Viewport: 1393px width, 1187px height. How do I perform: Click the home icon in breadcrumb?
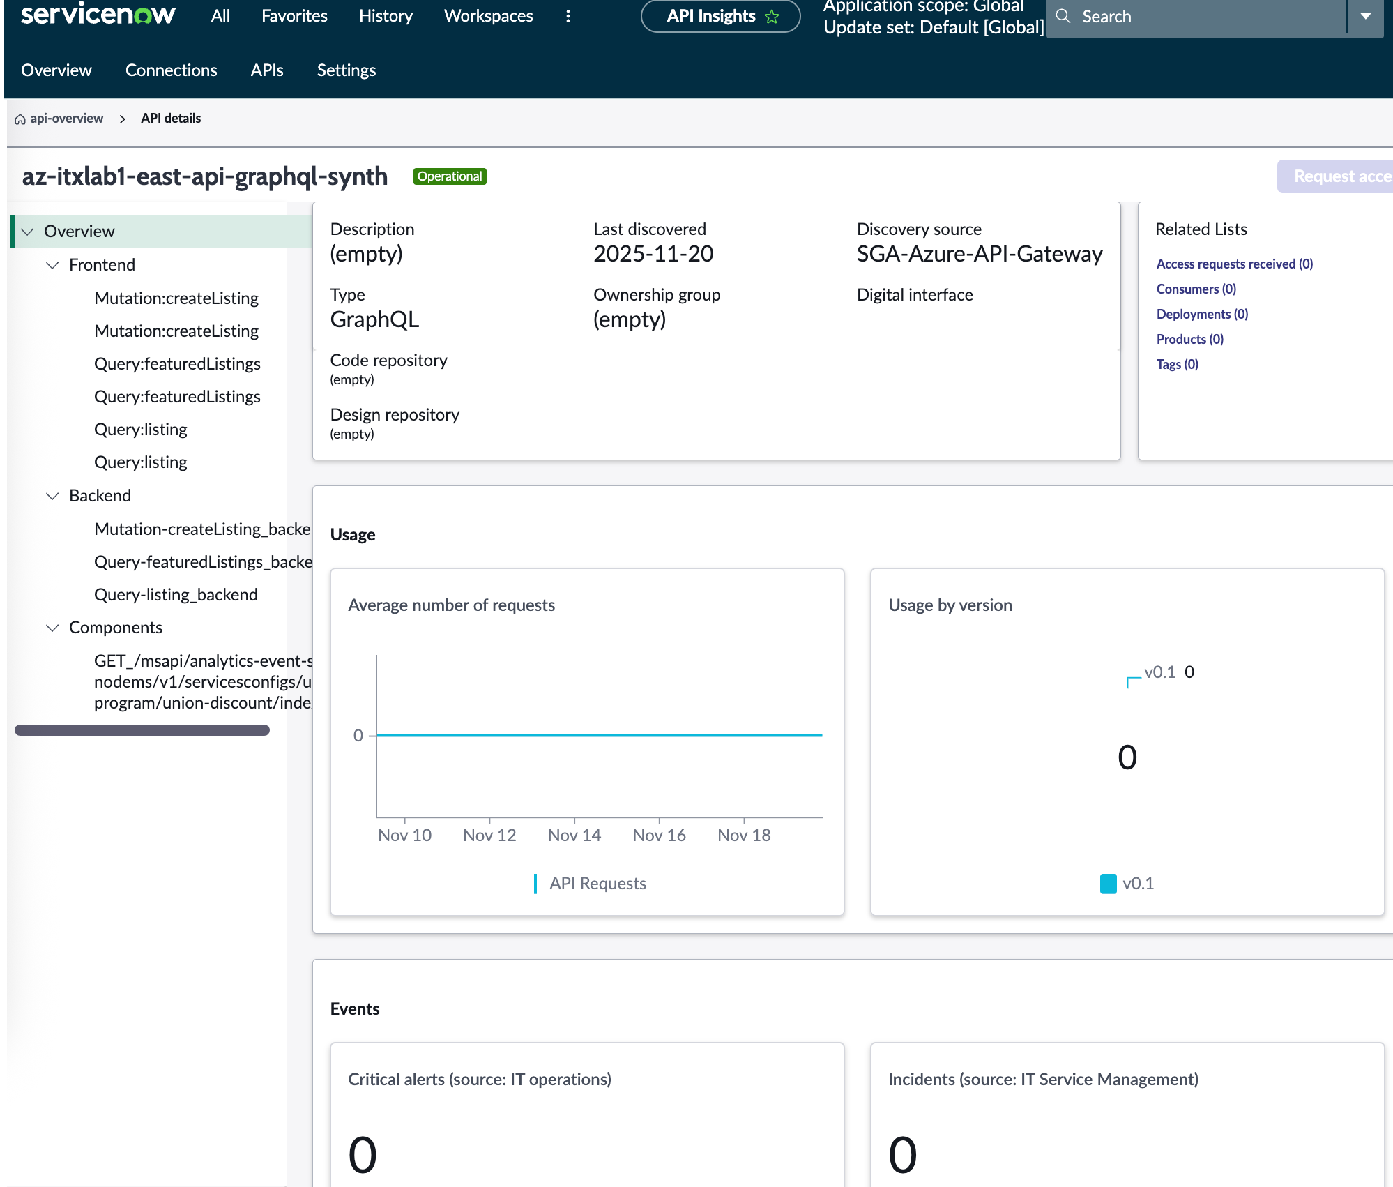point(20,119)
